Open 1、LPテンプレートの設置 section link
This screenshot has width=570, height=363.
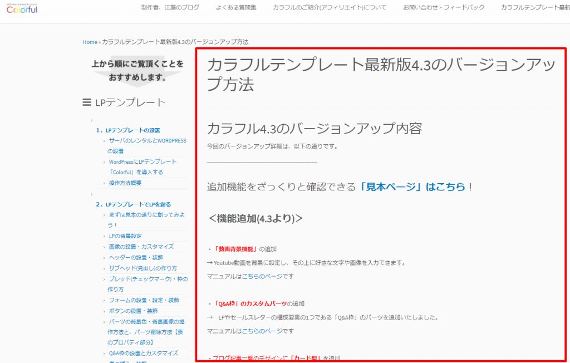coord(128,130)
